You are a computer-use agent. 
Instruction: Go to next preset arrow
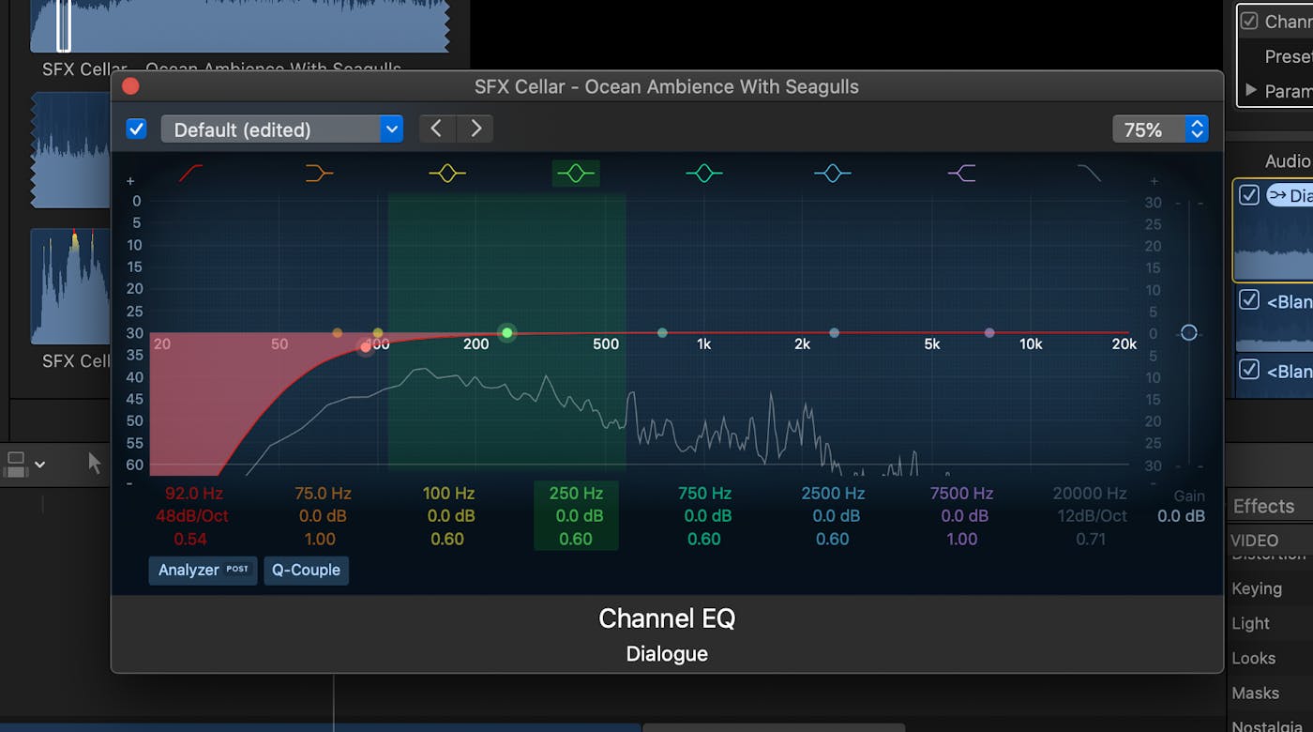tap(475, 129)
